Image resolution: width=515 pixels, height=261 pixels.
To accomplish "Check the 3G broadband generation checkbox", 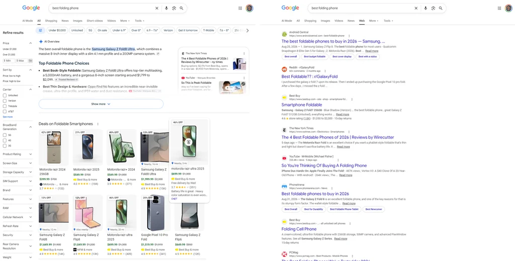I will (x=5, y=145).
